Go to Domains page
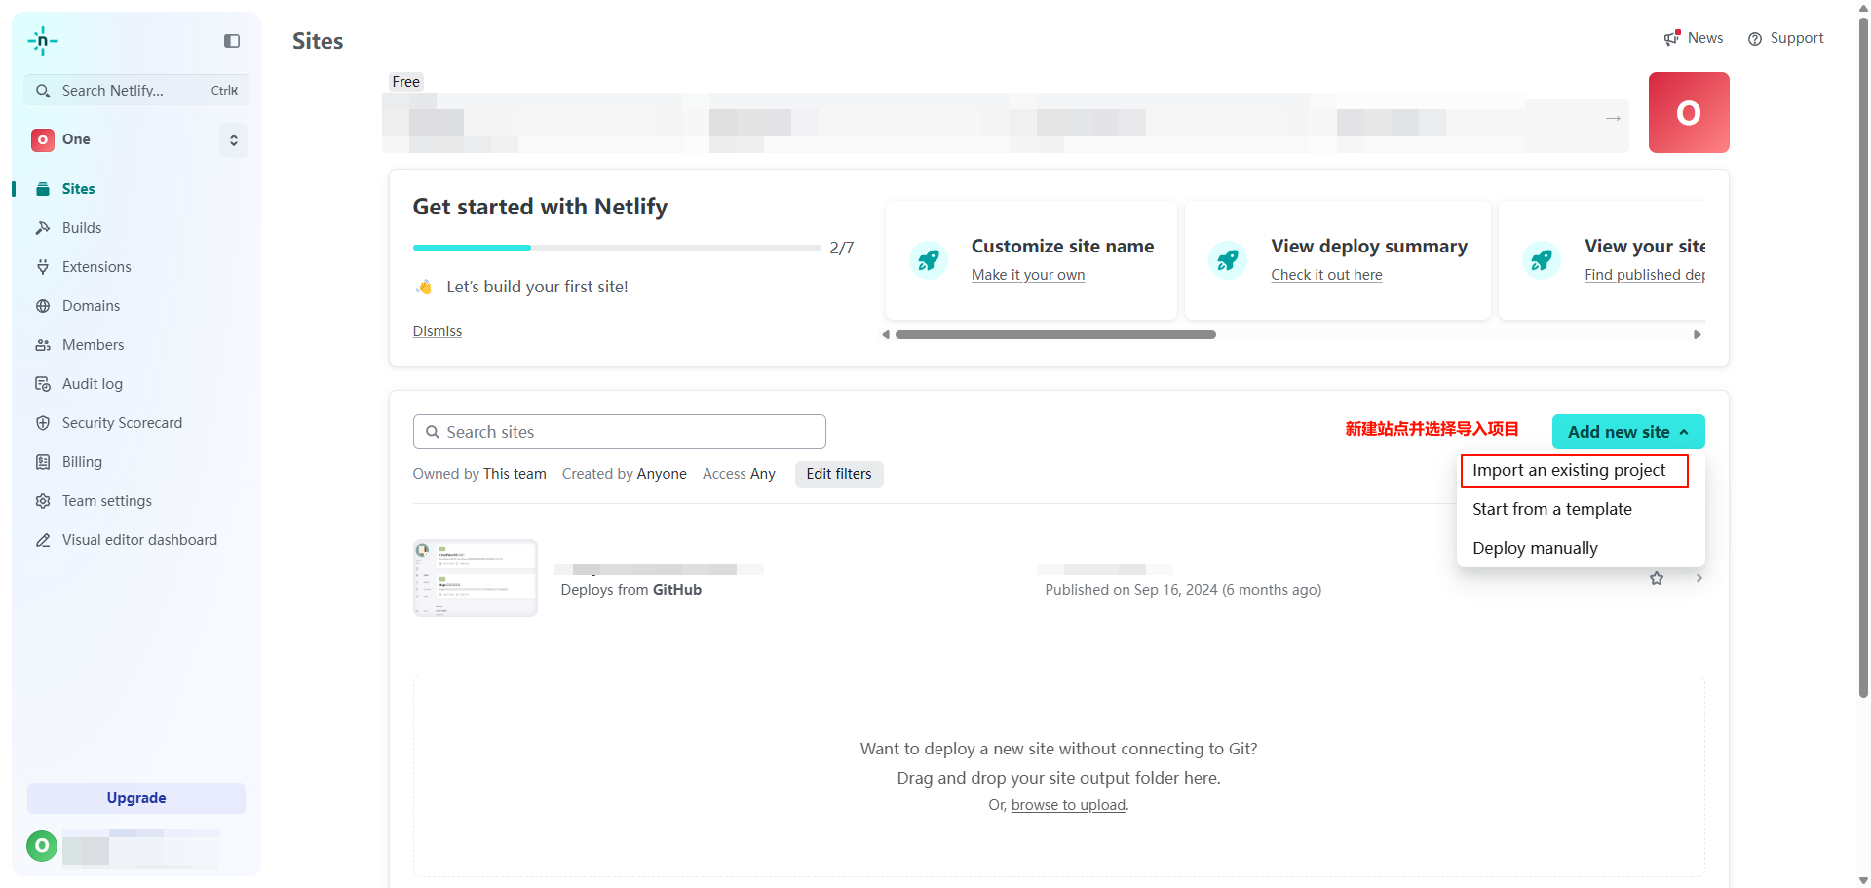The image size is (1871, 888). (x=91, y=306)
